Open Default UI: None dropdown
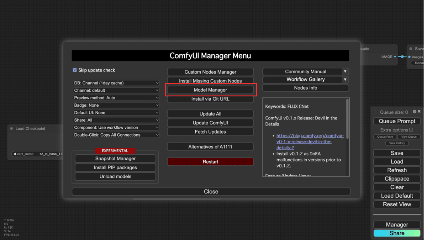 116,113
